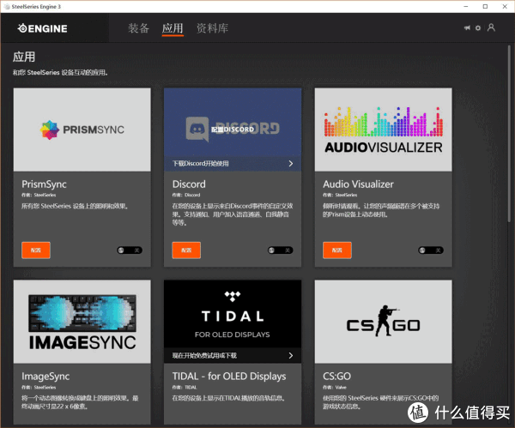Open settings via the gear icon
The image size is (515, 428).
[478, 28]
